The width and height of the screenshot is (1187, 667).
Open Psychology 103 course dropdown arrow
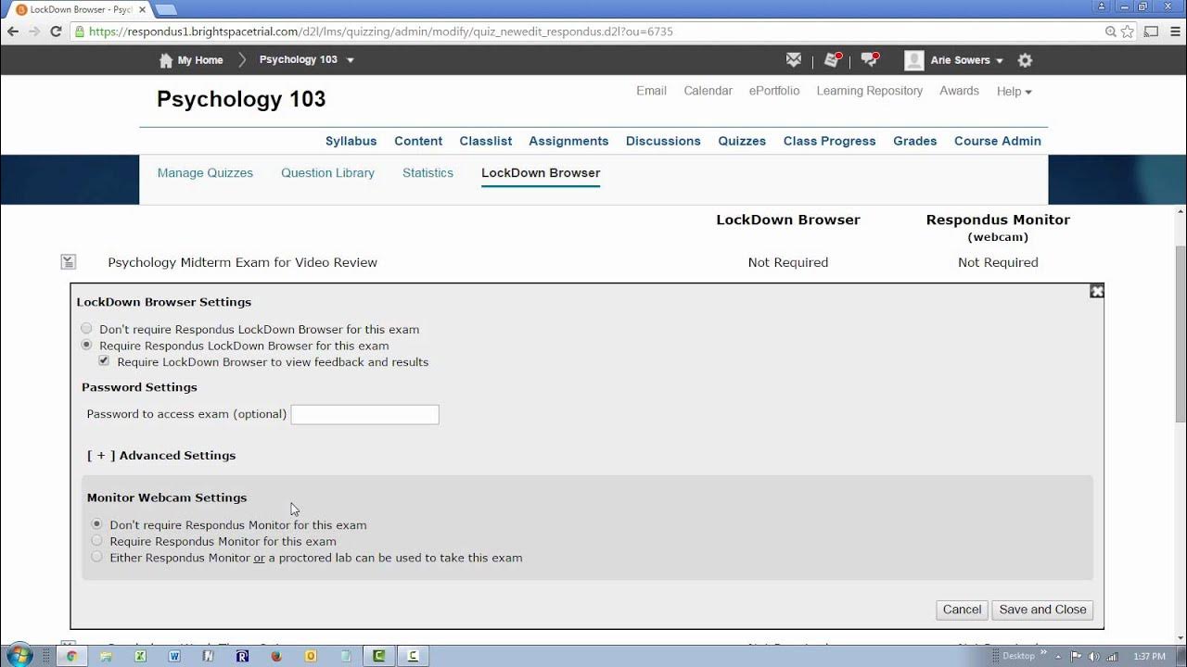(x=350, y=60)
